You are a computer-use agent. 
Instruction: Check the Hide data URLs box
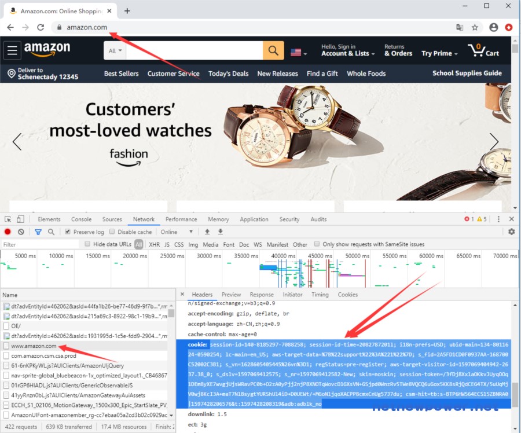[x=87, y=244]
